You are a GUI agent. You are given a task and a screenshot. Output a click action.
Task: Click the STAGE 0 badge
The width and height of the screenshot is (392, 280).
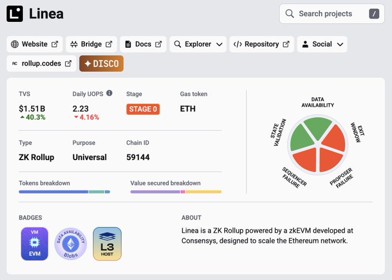point(143,109)
